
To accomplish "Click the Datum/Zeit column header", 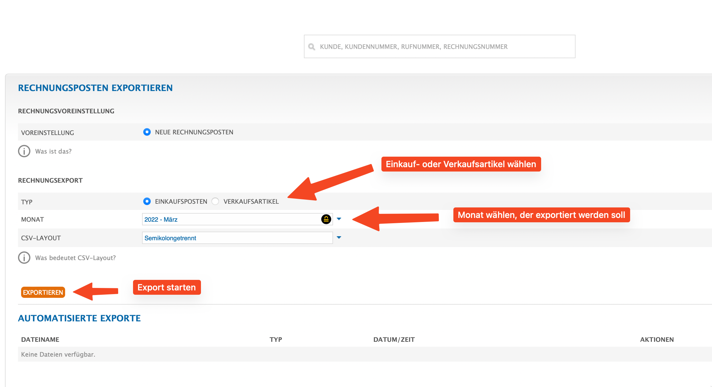I will pyautogui.click(x=394, y=340).
